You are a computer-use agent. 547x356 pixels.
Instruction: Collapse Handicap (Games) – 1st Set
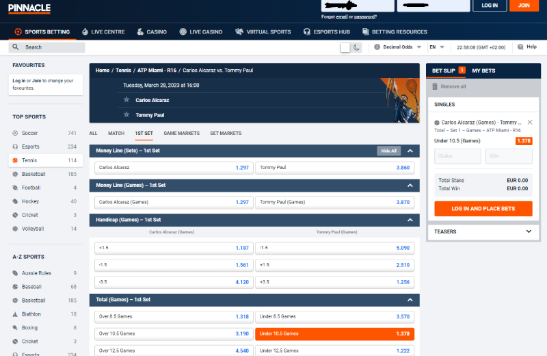pyautogui.click(x=410, y=220)
